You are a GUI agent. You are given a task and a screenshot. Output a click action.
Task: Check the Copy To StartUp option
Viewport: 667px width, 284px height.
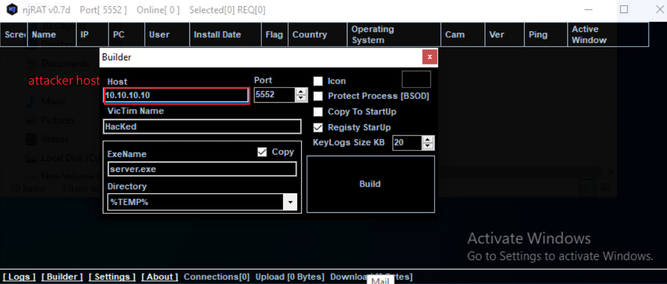(318, 112)
